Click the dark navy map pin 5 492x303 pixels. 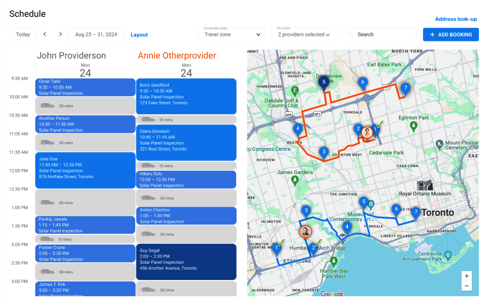(x=324, y=83)
